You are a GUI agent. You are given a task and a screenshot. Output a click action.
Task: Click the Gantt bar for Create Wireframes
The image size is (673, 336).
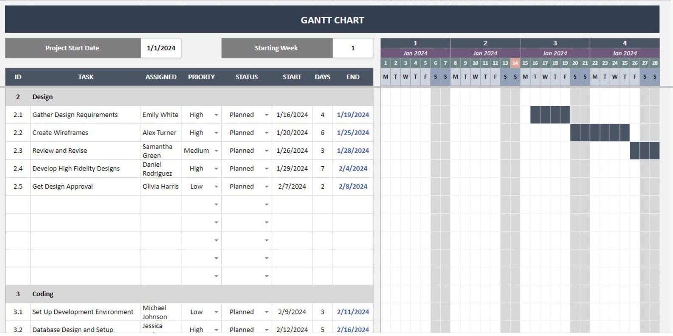click(600, 133)
